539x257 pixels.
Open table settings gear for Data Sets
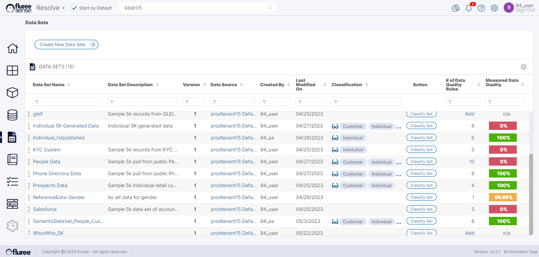click(x=524, y=67)
